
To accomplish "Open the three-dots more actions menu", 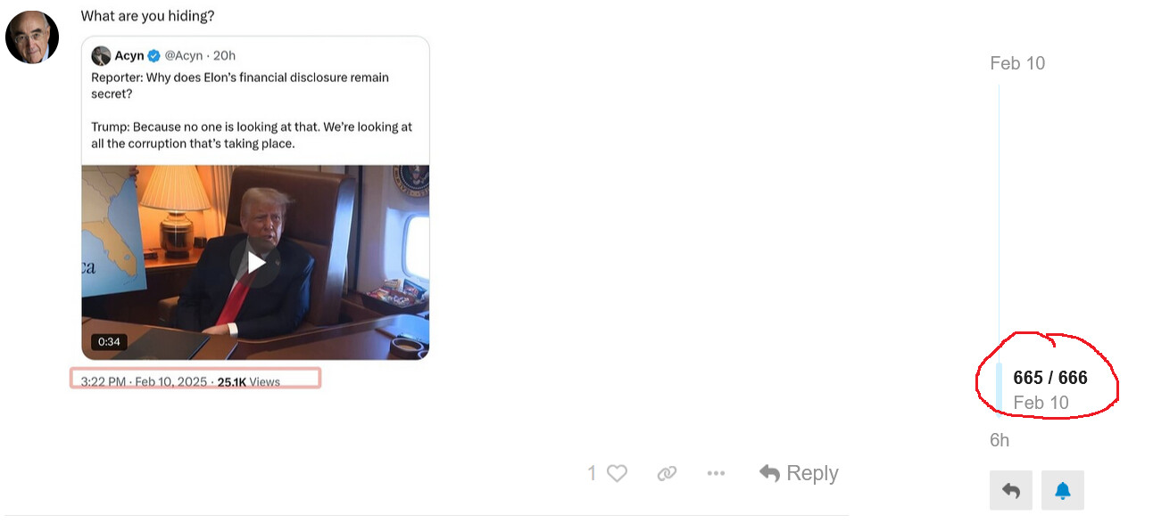I will (x=716, y=474).
